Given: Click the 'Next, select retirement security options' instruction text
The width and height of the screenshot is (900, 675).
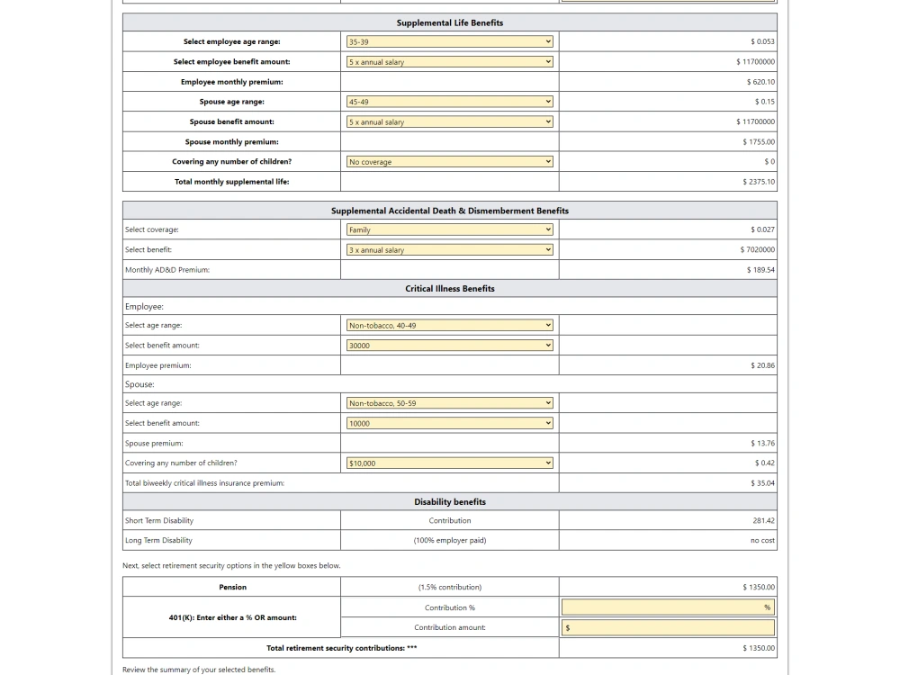Looking at the screenshot, I should point(231,566).
